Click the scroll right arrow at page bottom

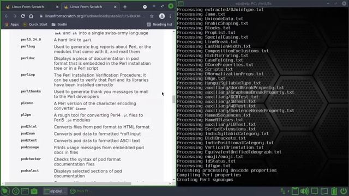point(170,183)
